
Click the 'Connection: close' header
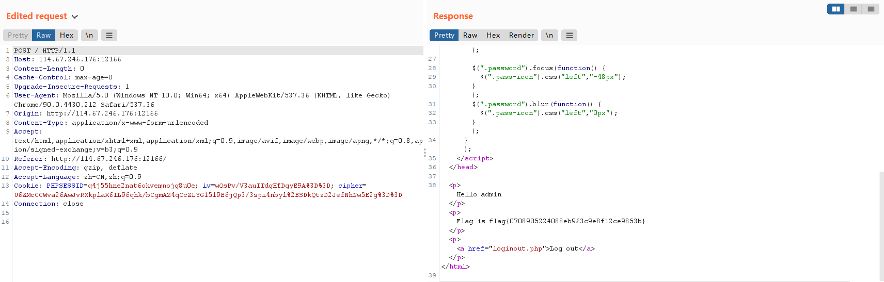pyautogui.click(x=49, y=204)
